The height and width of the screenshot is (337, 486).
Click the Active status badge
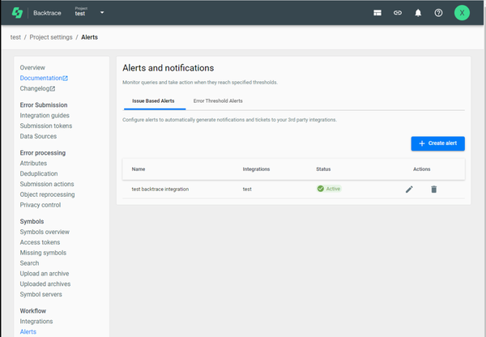328,189
